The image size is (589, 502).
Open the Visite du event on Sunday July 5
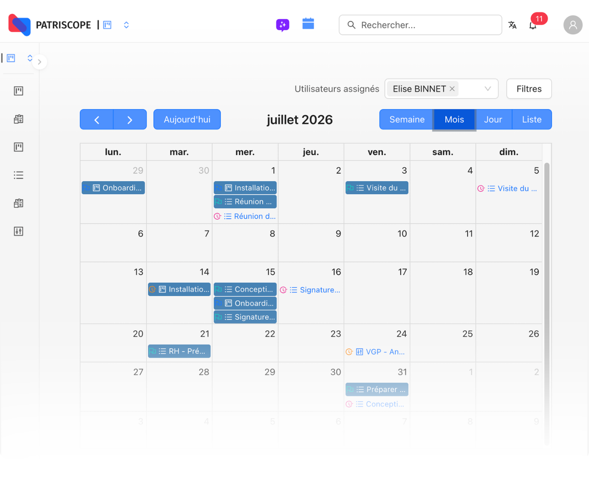tap(508, 188)
